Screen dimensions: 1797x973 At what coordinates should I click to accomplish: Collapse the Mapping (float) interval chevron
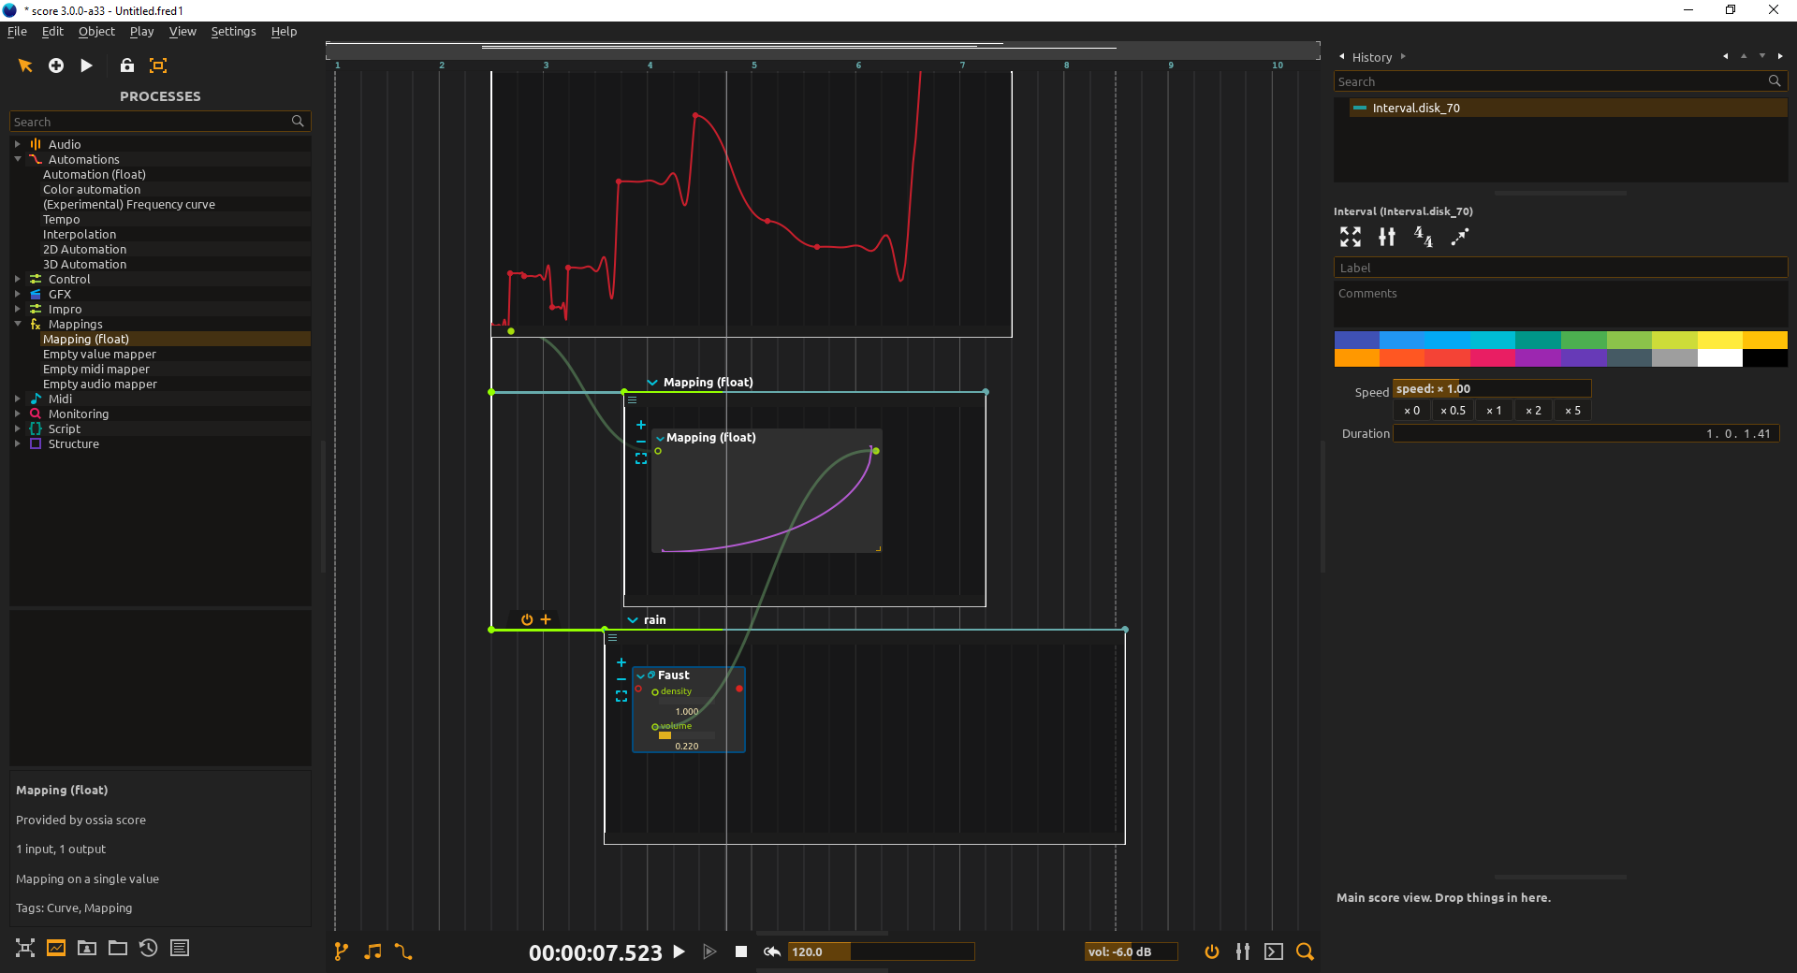point(652,383)
